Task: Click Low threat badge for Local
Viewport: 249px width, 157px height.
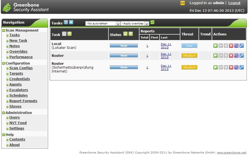Action: [x=189, y=46]
